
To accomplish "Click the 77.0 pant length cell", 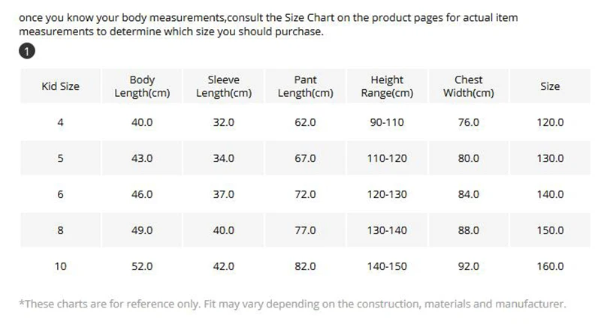I will tap(306, 230).
